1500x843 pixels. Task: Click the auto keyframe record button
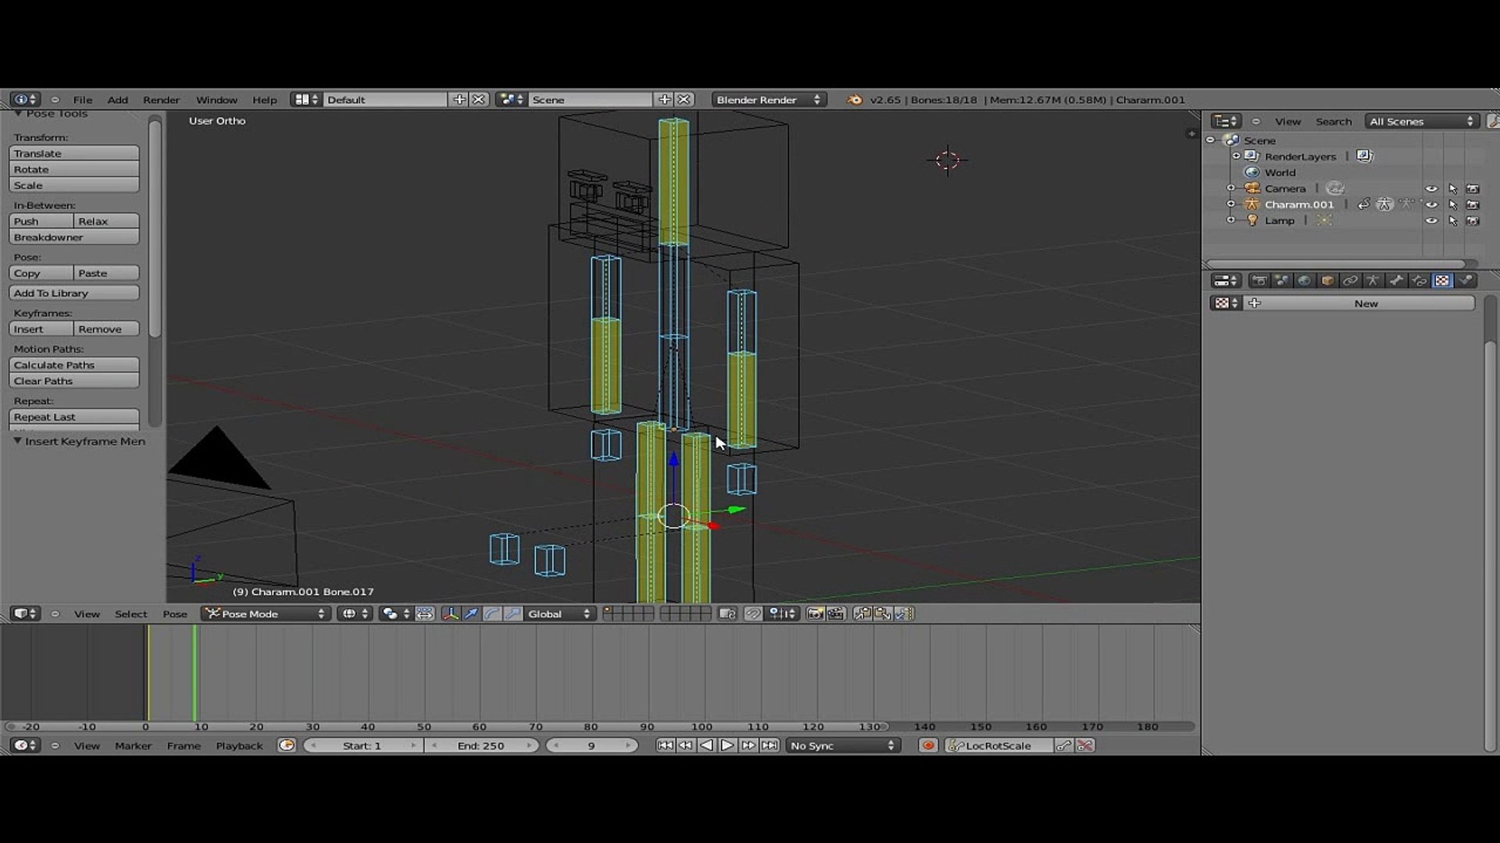(928, 745)
